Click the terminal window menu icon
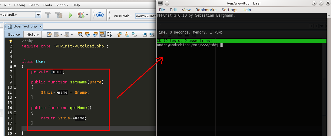 pyautogui.click(x=160, y=3)
